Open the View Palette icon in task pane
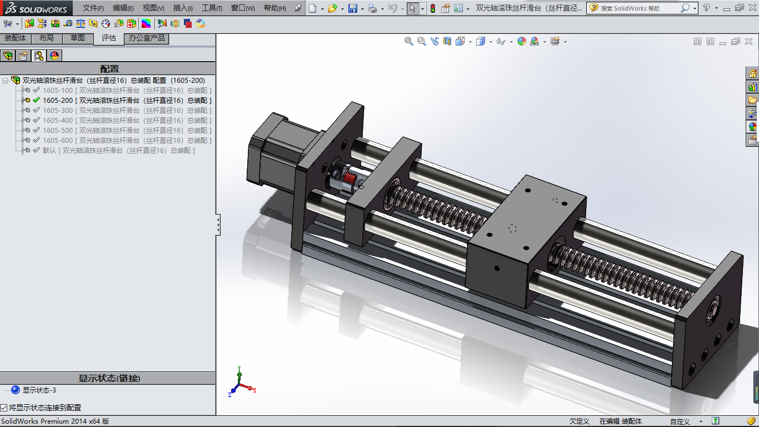Screen dimensions: 759x427 coord(752,113)
